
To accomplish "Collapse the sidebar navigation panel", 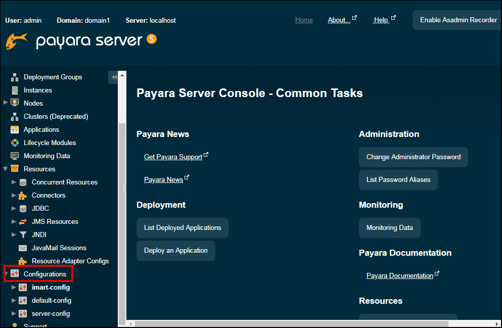I will click(114, 77).
